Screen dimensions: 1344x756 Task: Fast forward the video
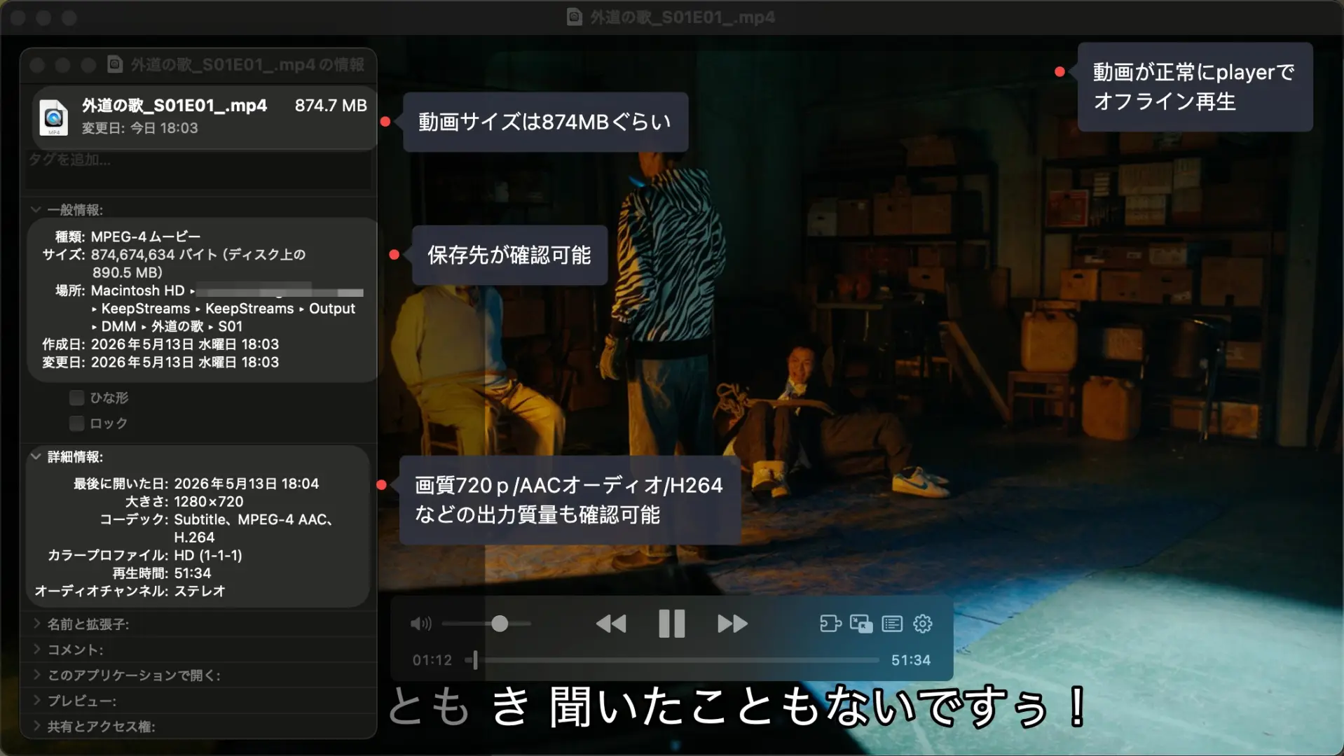pyautogui.click(x=732, y=623)
